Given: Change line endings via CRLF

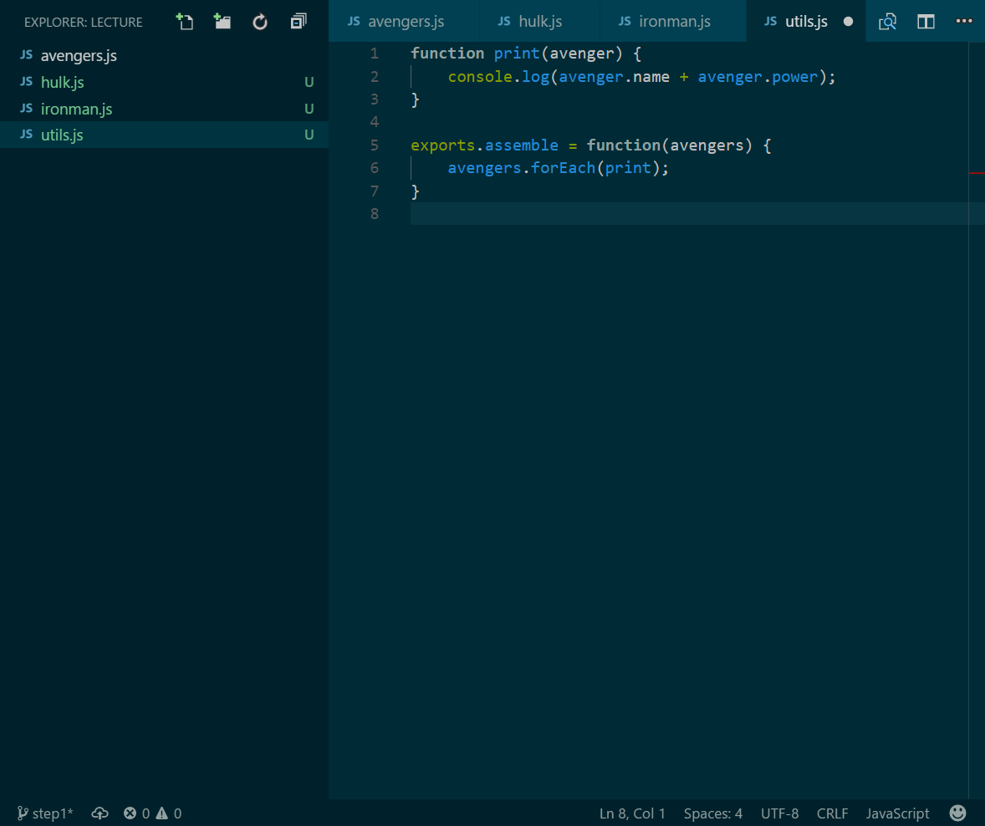Looking at the screenshot, I should click(x=832, y=813).
